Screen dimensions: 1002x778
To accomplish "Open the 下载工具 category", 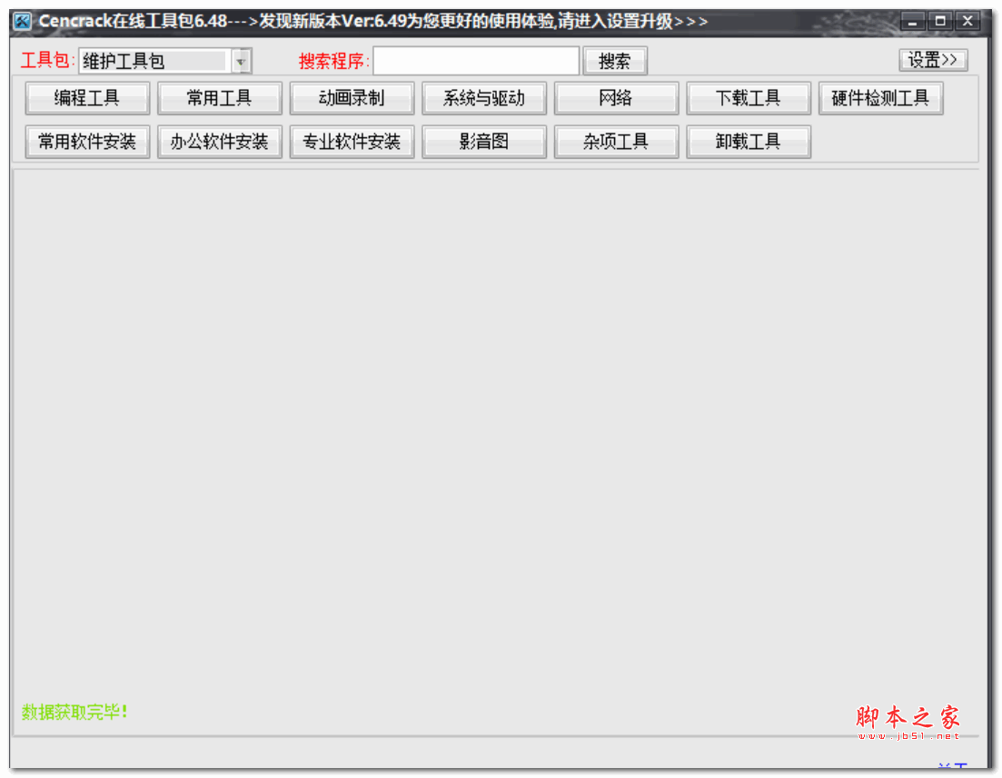I will click(749, 97).
